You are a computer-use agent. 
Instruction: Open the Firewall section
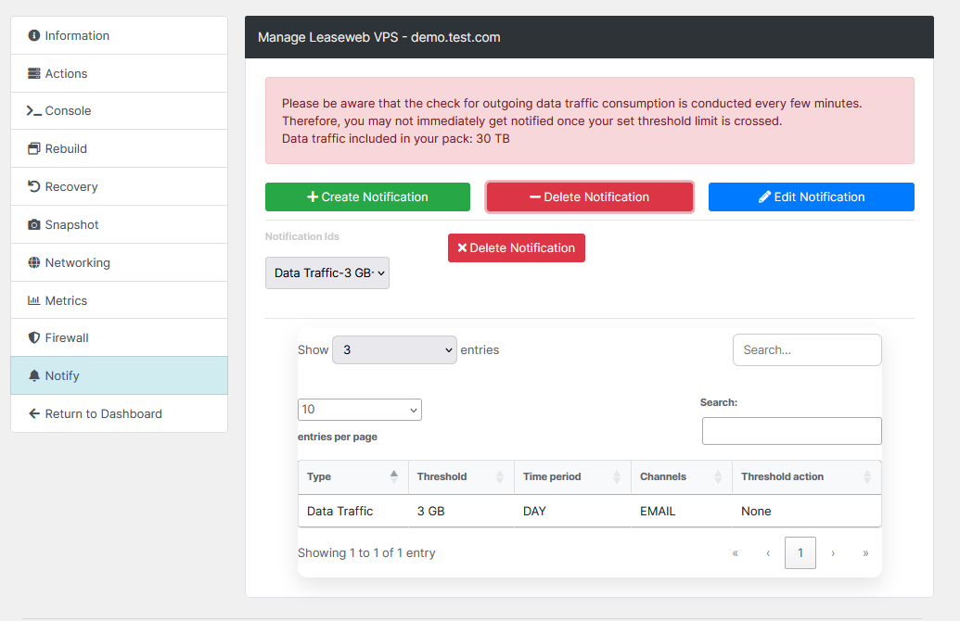pos(120,337)
